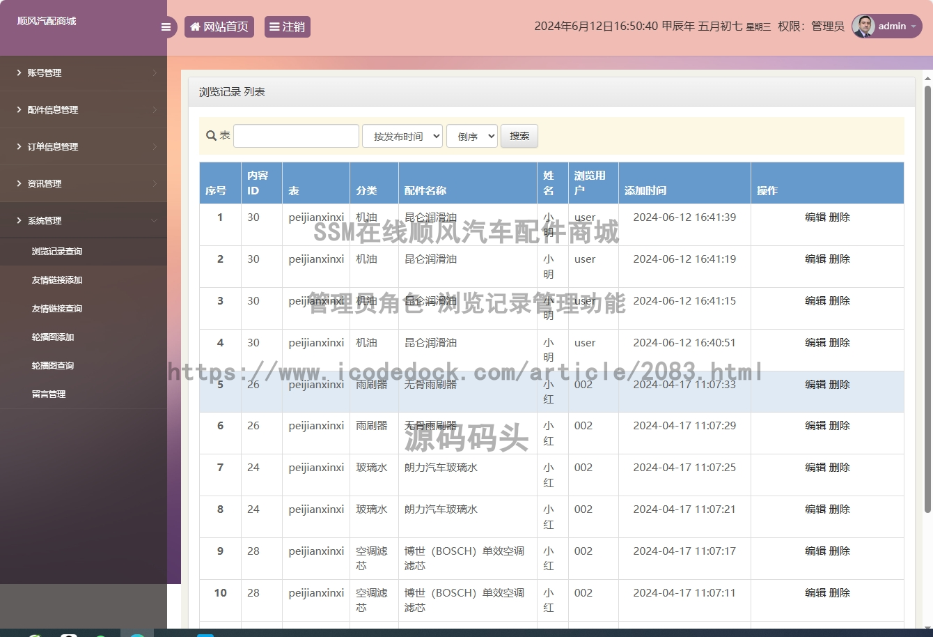Expand the 资讯管理 menu
933x637 pixels.
coord(84,183)
